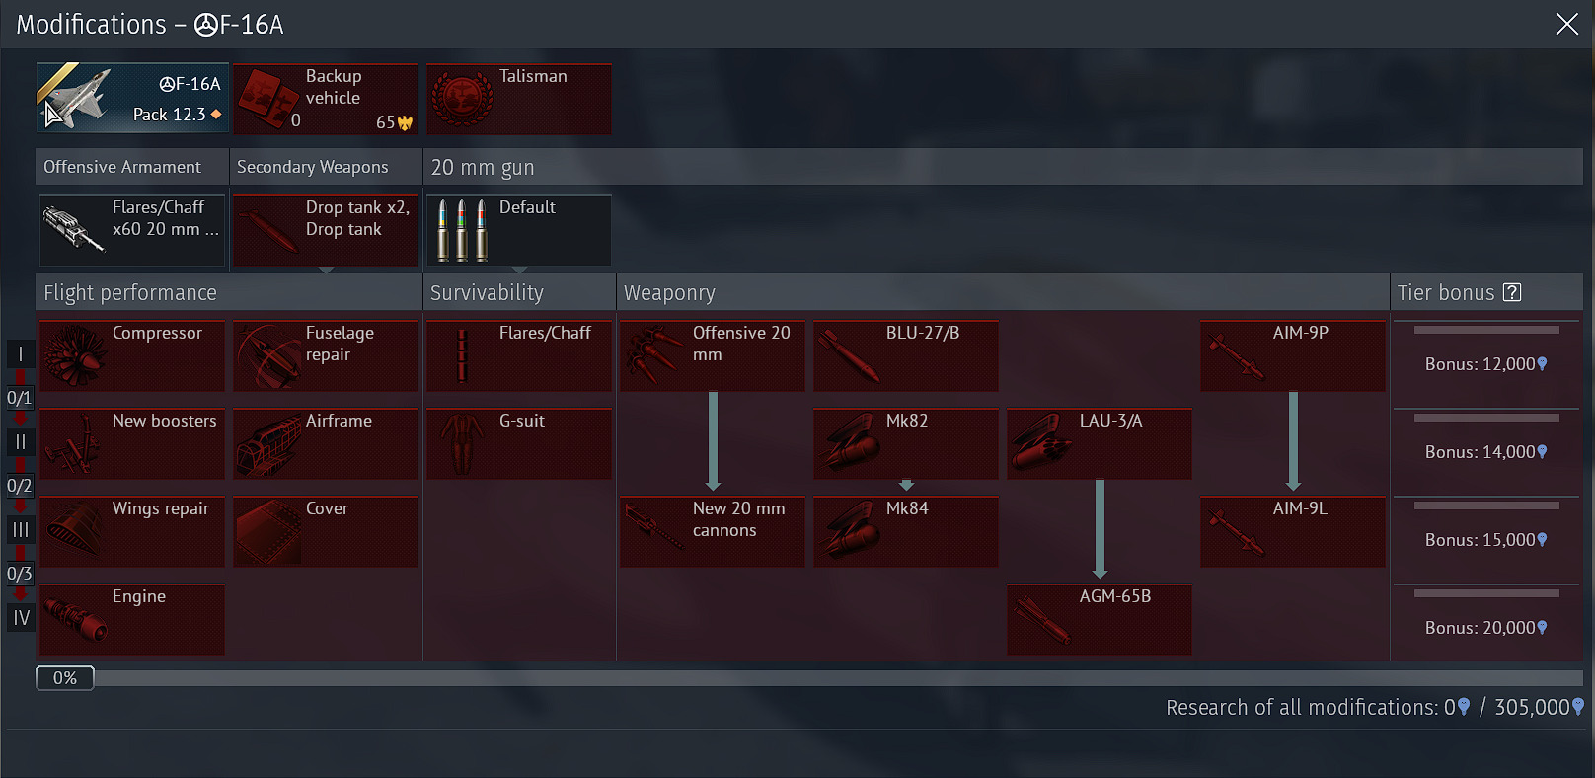This screenshot has width=1595, height=778.
Task: Click the 0% research progress bar
Action: [x=808, y=678]
